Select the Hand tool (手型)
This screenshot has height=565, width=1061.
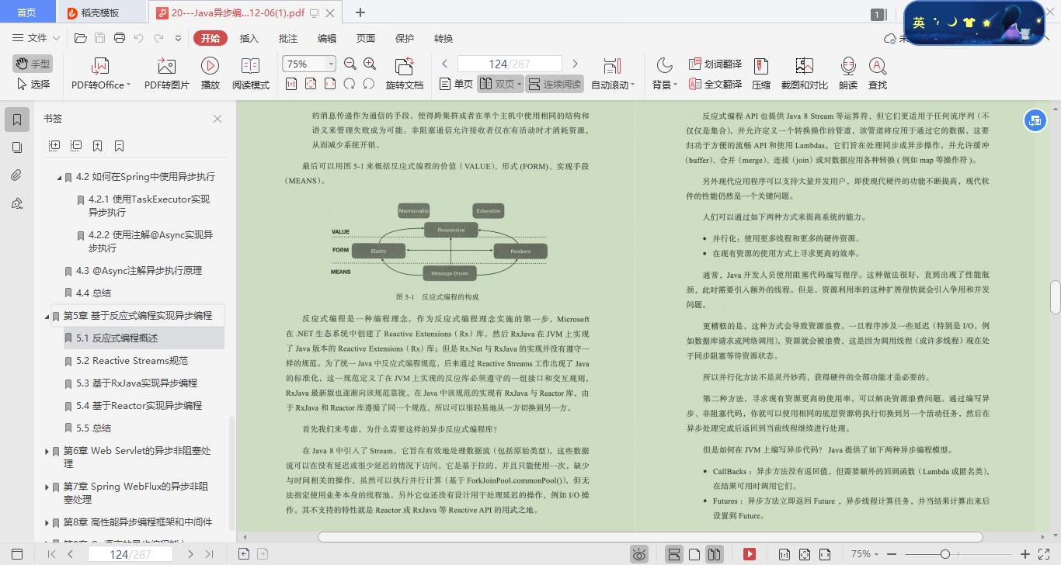click(x=33, y=64)
